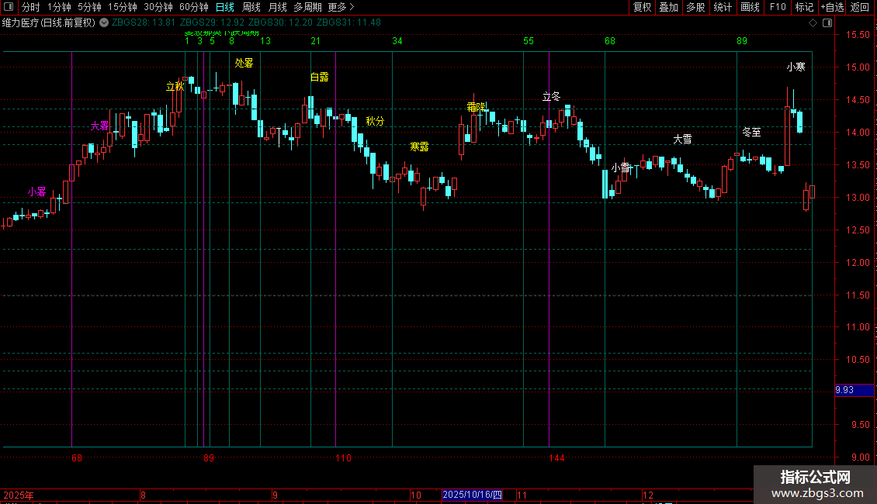Click the ZBGS28: 13.81 indicator value

tap(143, 23)
